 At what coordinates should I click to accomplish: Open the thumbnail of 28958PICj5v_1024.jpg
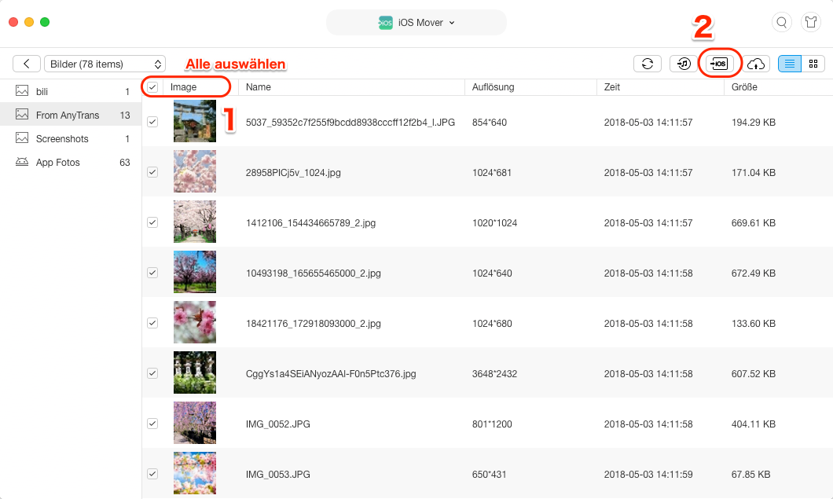[195, 171]
